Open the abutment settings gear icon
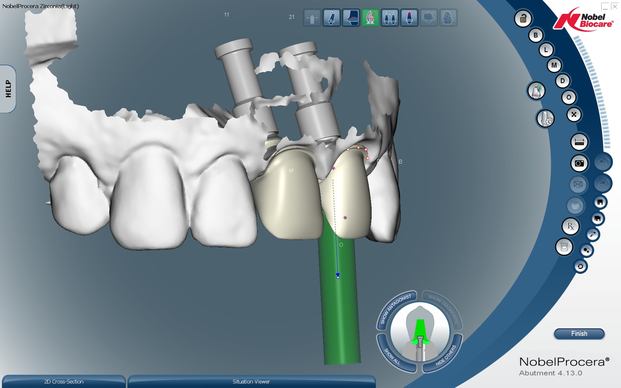Viewport: 621px width, 388px height. tap(546, 118)
